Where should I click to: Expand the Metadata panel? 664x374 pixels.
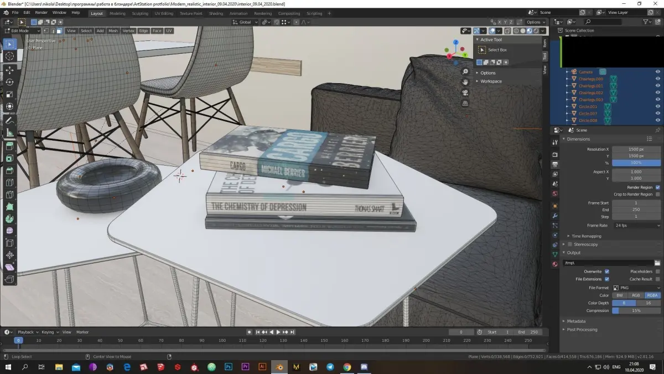(x=575, y=321)
